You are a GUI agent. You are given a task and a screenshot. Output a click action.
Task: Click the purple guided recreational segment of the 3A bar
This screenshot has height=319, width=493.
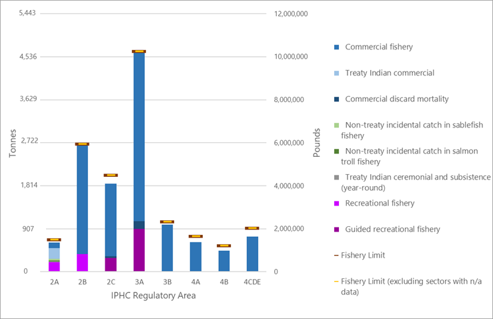pos(139,250)
